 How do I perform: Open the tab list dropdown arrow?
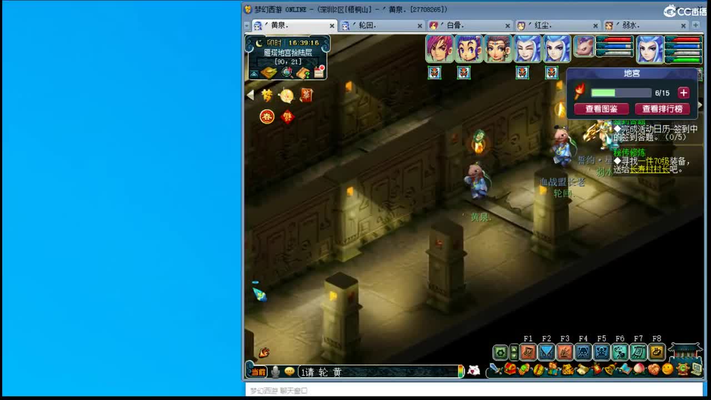247,26
